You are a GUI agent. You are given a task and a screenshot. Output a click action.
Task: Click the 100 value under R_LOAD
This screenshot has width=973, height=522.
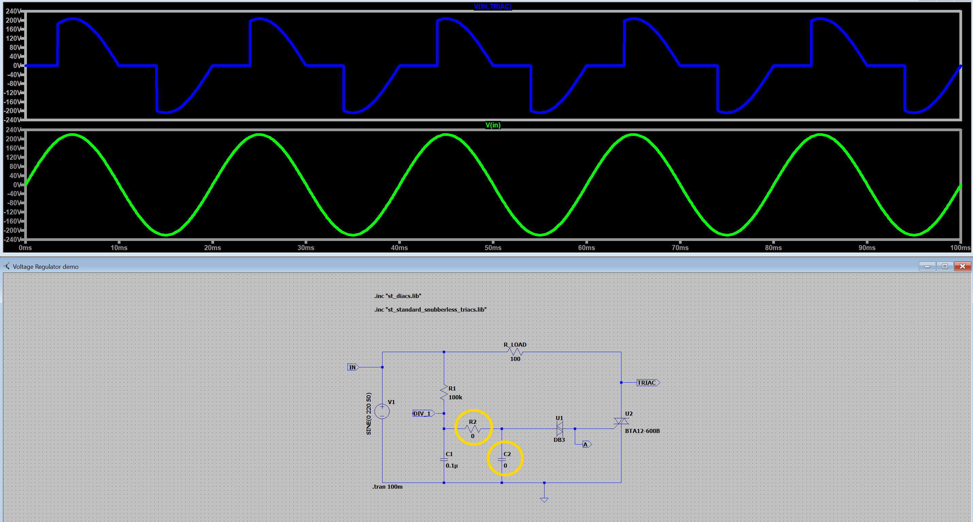pos(515,359)
